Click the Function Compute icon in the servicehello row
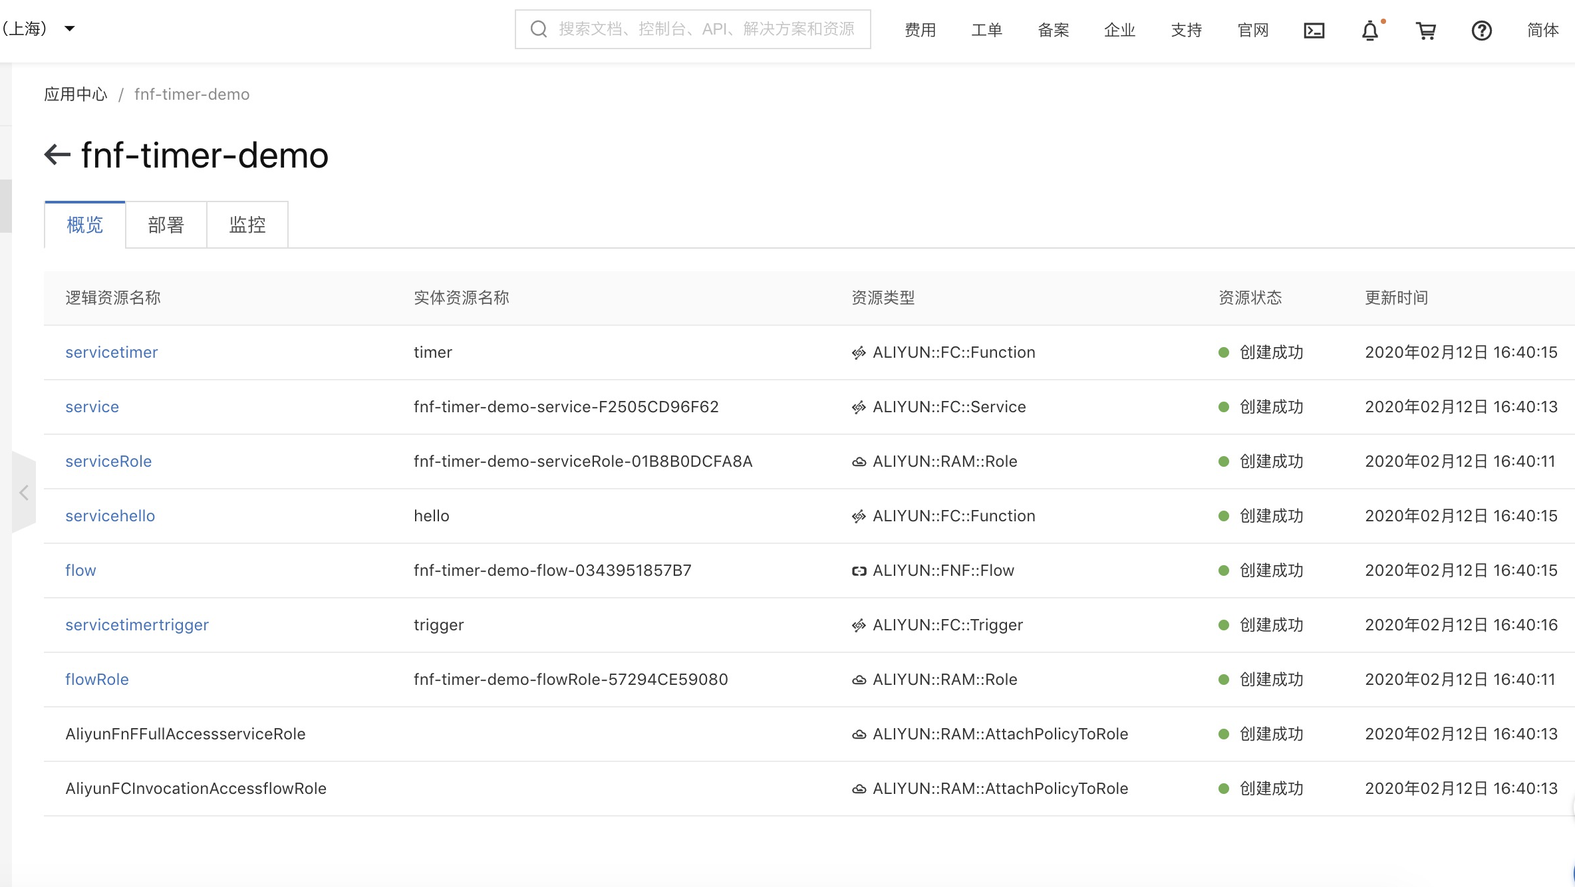Viewport: 1575px width, 887px height. point(859,516)
